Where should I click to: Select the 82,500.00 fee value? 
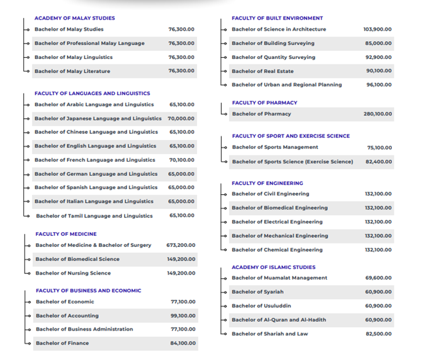click(x=379, y=334)
